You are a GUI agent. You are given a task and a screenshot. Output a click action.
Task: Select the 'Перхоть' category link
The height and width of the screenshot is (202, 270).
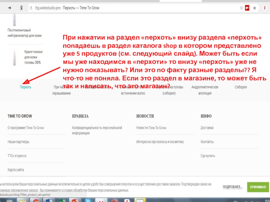click(x=26, y=87)
